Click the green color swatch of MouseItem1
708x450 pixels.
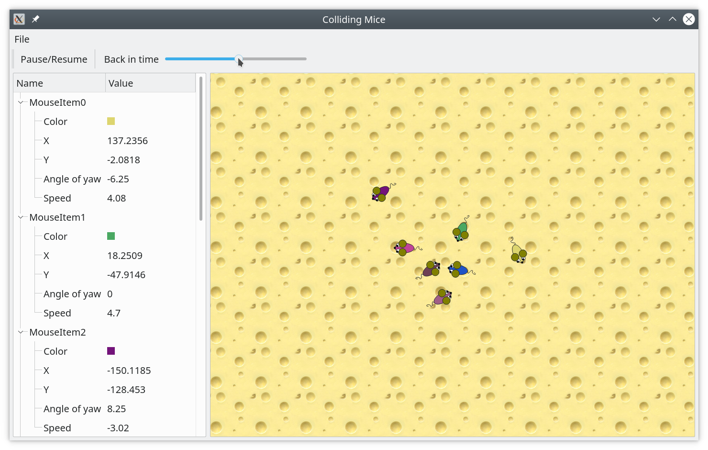(x=111, y=236)
